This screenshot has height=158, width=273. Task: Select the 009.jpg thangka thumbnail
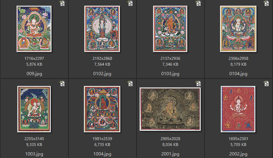pyautogui.click(x=34, y=29)
